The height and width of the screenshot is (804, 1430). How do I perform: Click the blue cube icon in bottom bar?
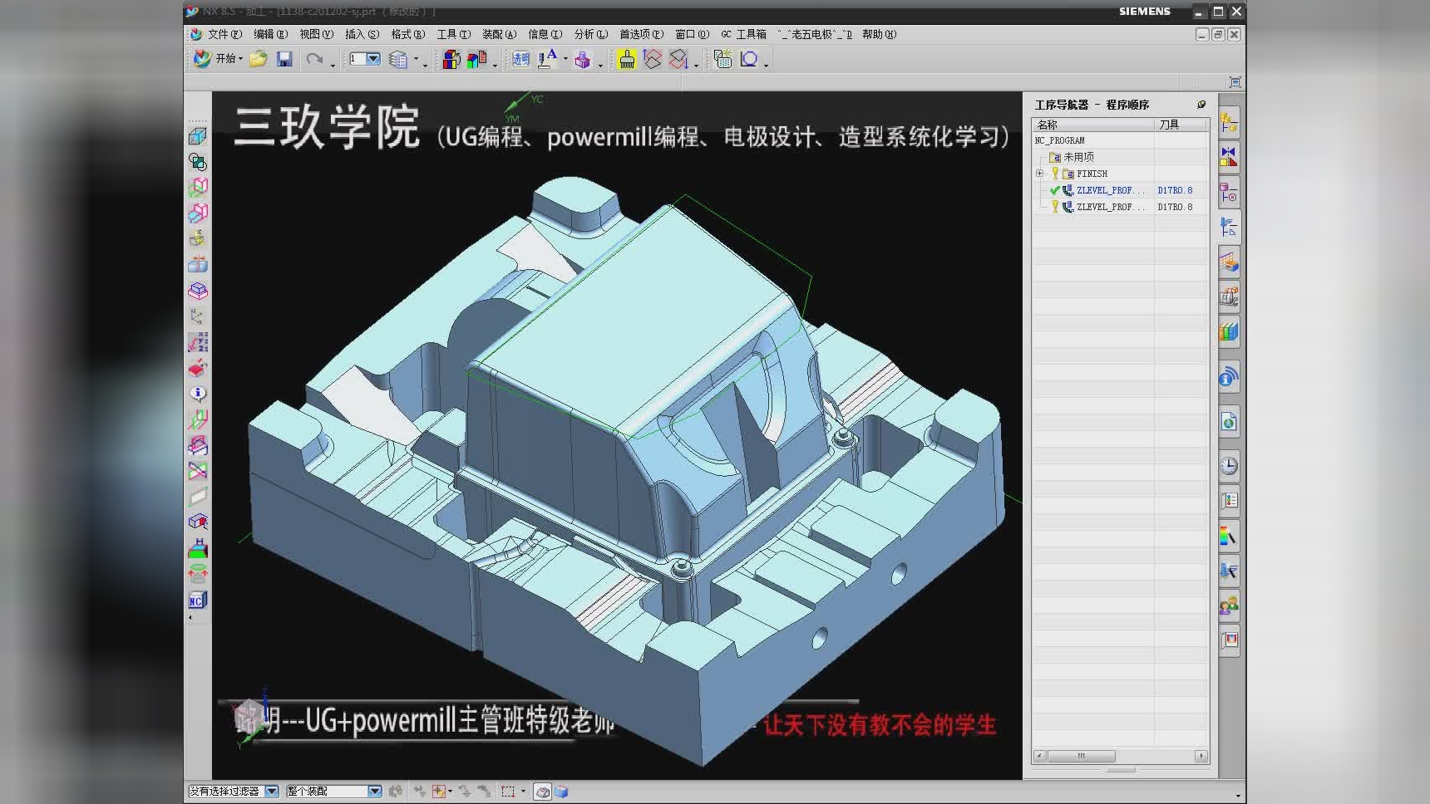(561, 792)
